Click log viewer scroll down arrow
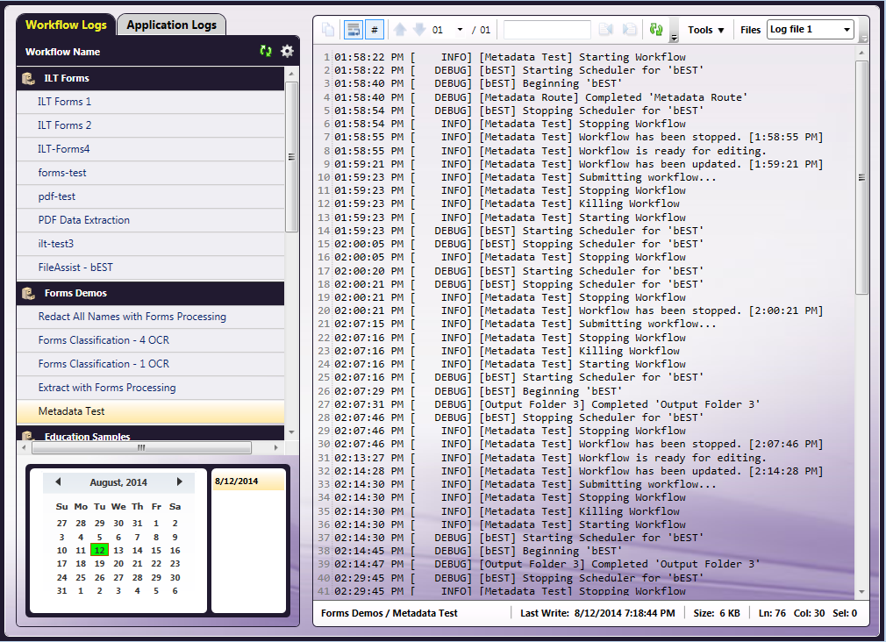 [861, 592]
